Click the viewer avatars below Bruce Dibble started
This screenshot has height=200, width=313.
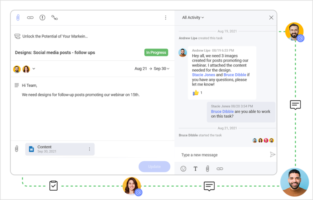pyautogui.click(x=263, y=141)
